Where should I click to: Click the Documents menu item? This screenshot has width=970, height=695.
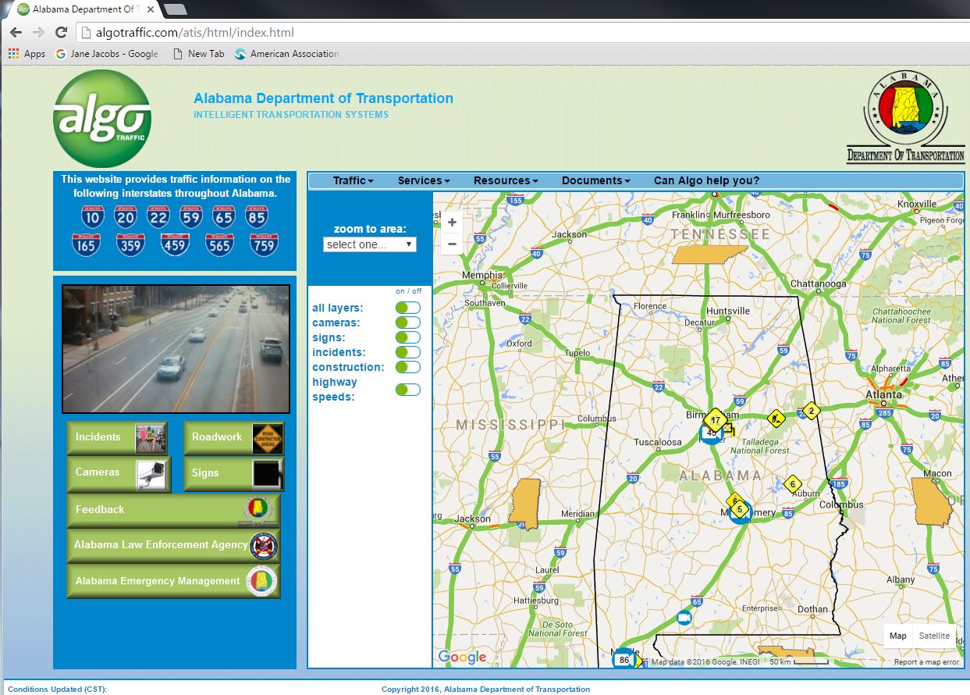[595, 180]
